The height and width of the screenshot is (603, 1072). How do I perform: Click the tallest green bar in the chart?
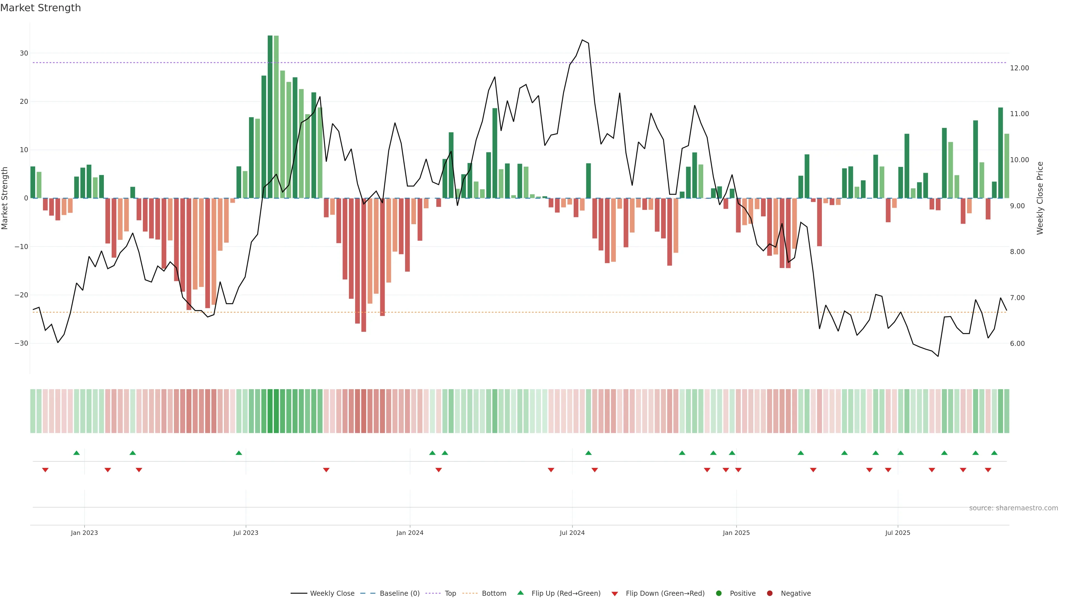270,116
